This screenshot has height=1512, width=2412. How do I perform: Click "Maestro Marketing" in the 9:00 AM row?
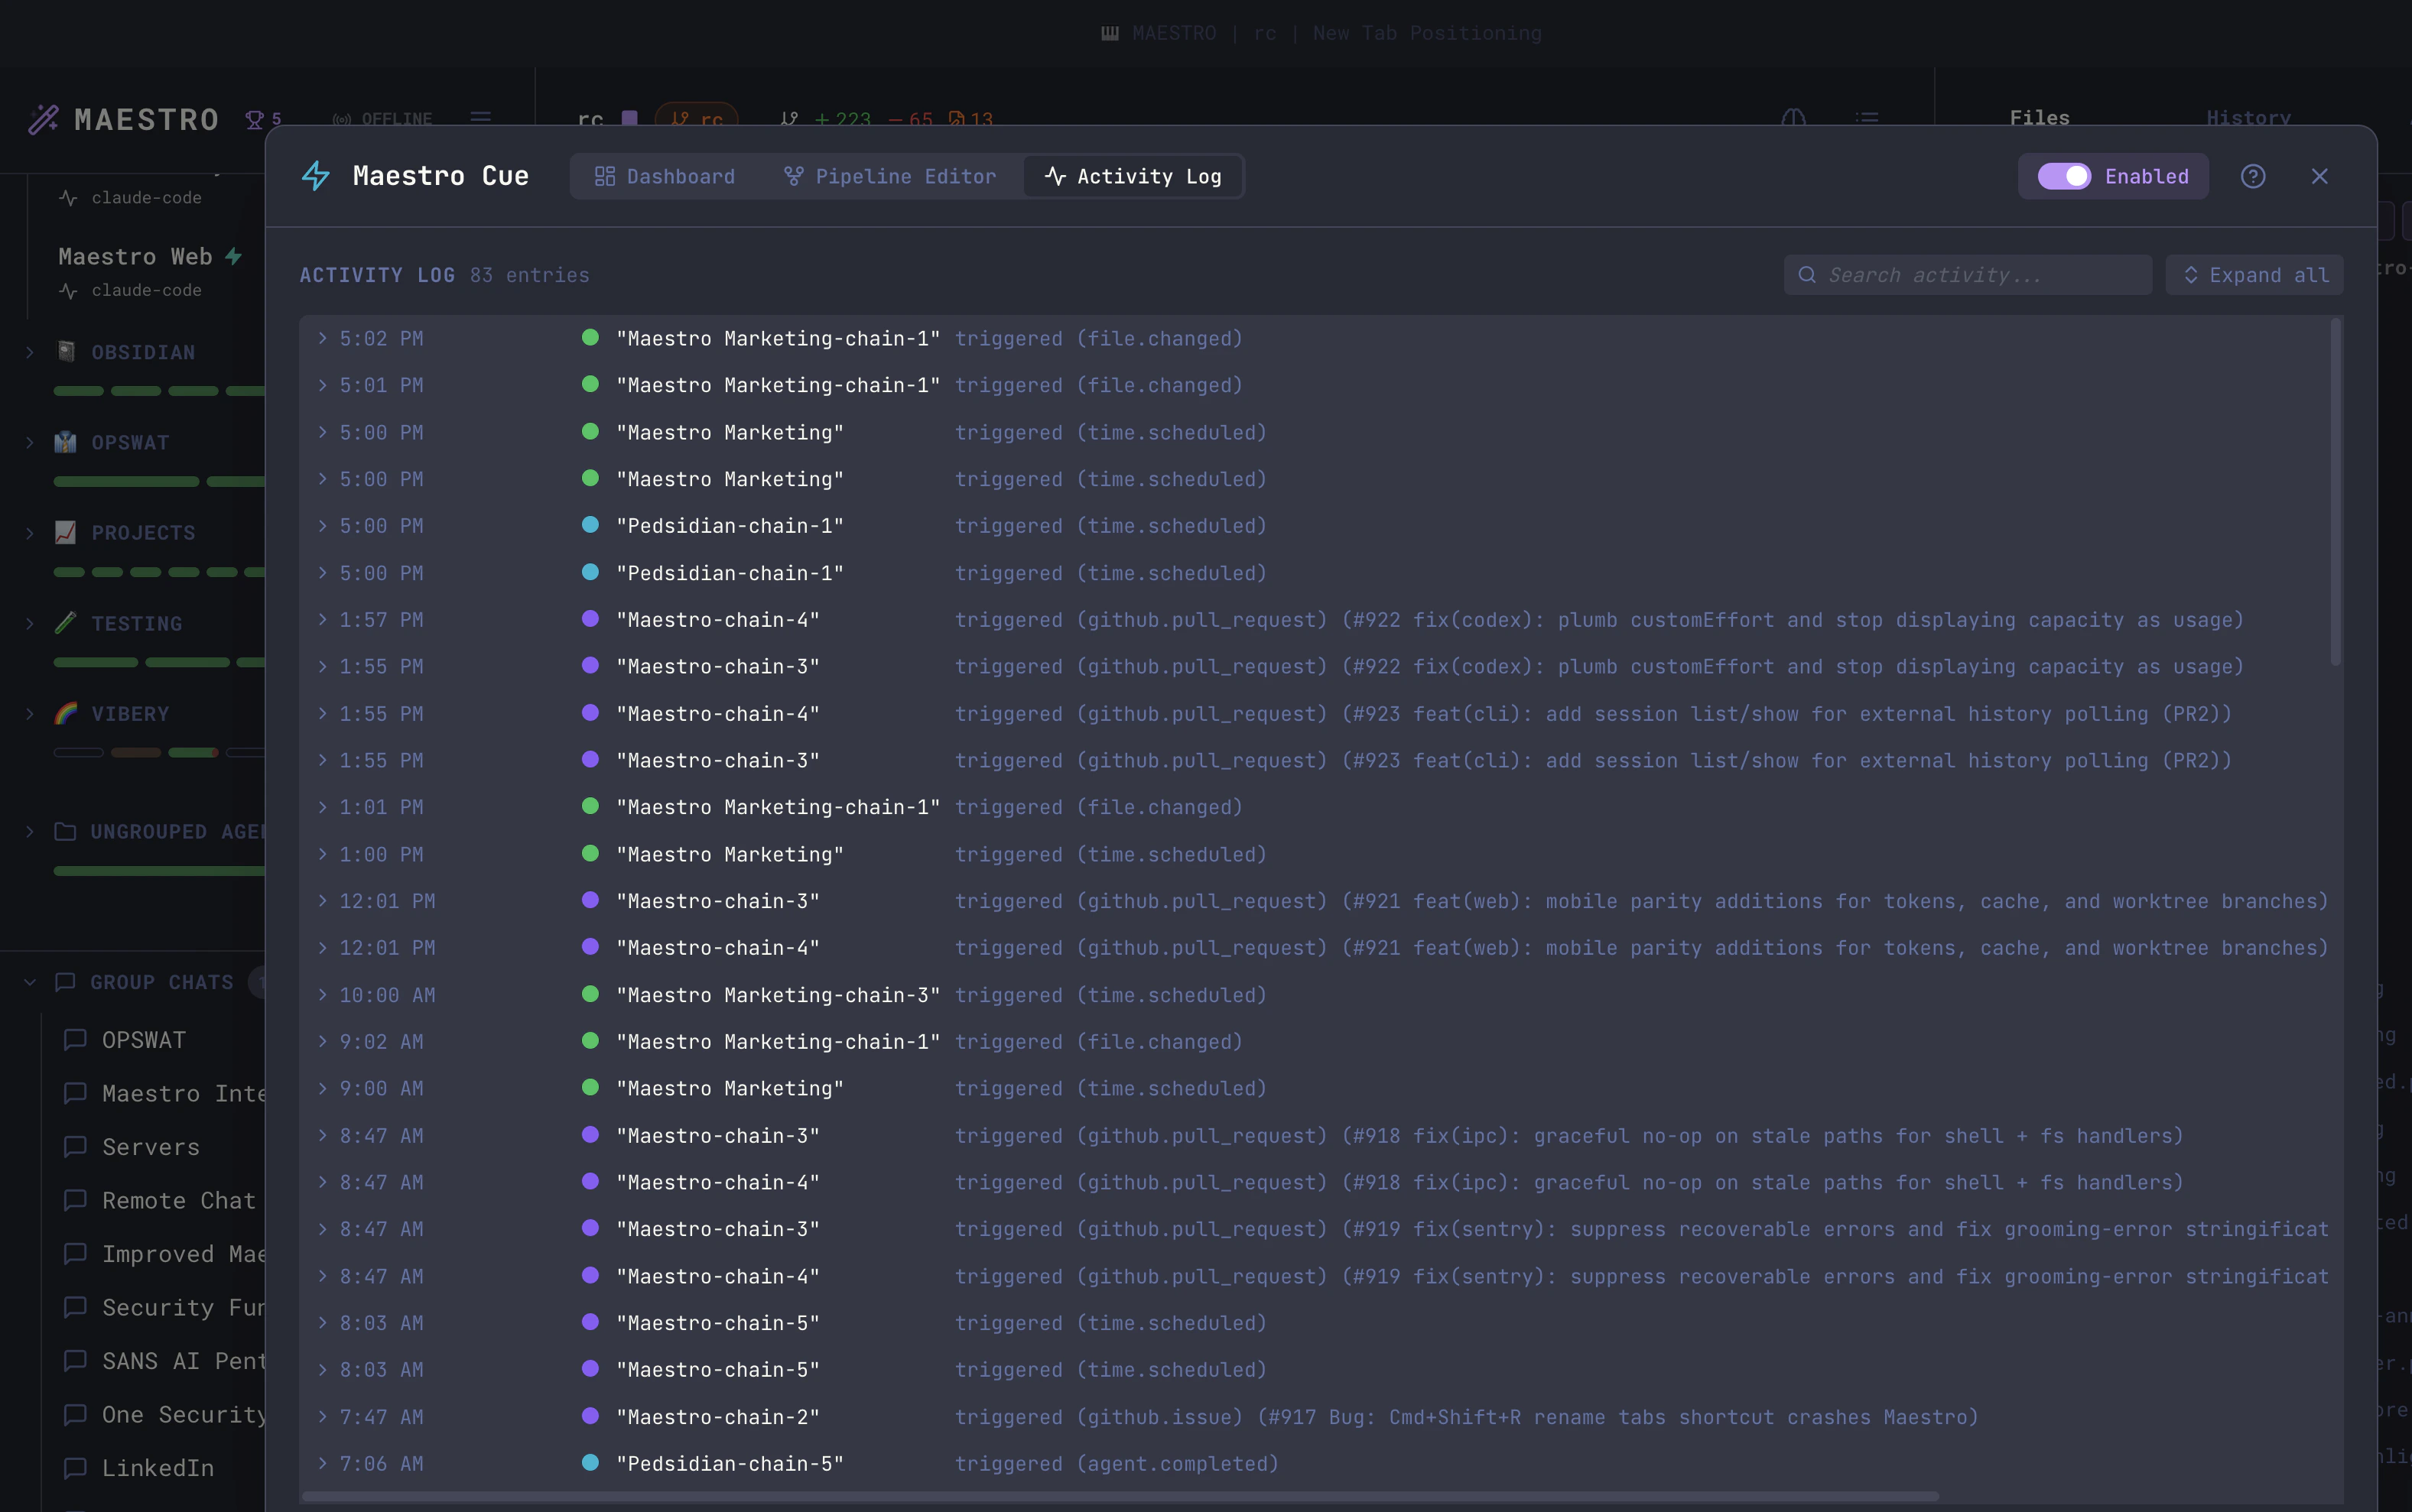point(730,1088)
